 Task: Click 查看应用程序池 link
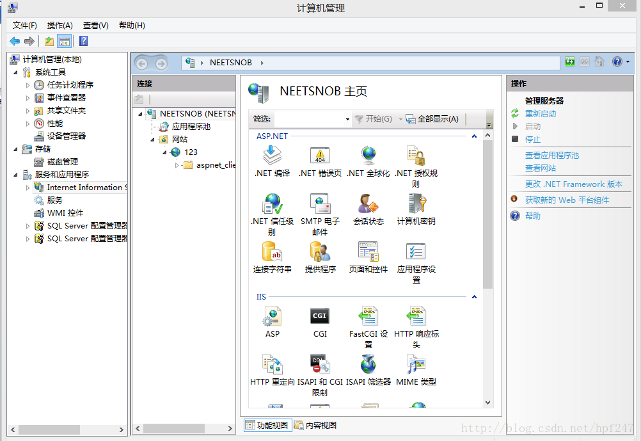tap(551, 156)
